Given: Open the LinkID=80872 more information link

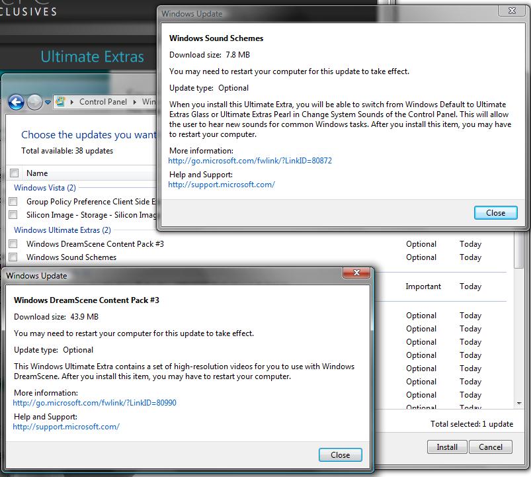Looking at the screenshot, I should coord(250,161).
